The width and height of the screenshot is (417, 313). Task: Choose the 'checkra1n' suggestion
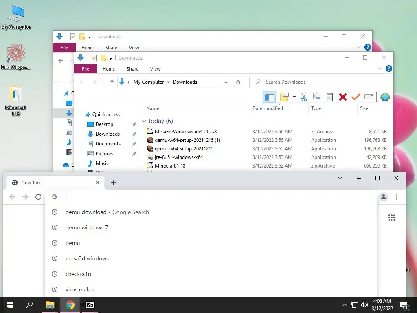[x=211, y=274]
